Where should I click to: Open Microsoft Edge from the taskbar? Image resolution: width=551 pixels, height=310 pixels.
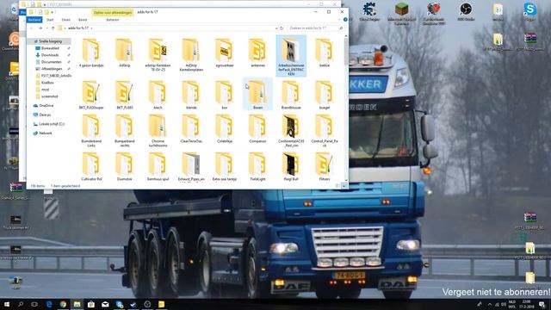(49, 304)
